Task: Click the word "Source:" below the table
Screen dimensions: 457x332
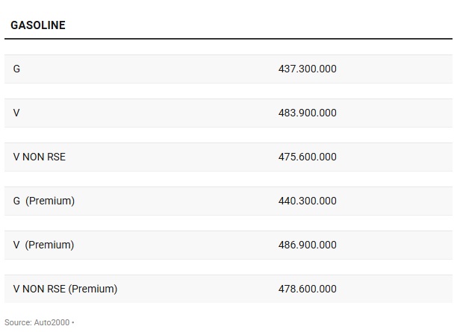Action: coord(18,322)
